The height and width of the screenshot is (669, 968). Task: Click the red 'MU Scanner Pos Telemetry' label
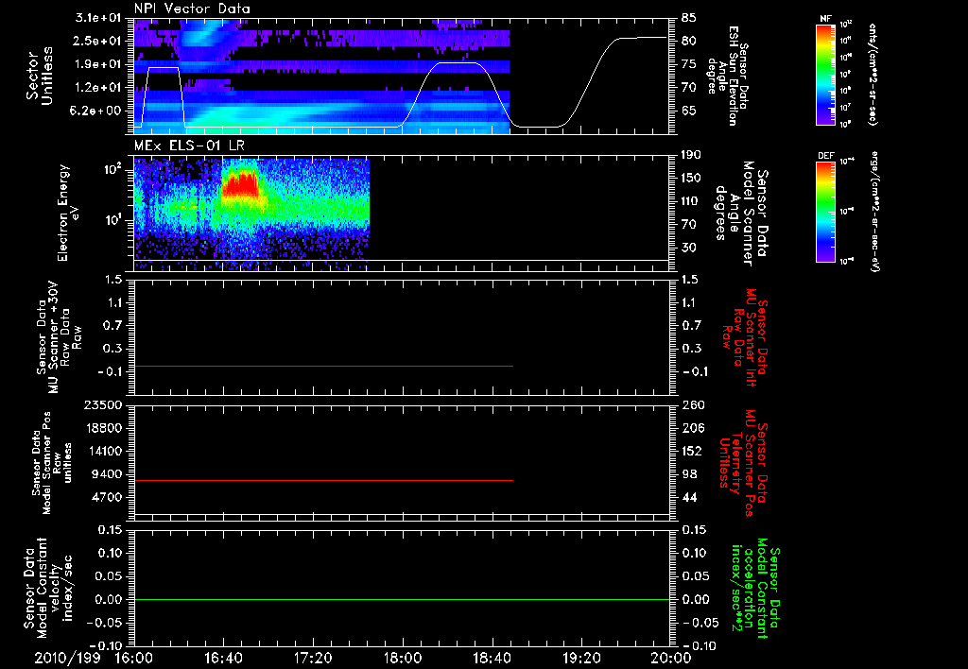point(743,463)
